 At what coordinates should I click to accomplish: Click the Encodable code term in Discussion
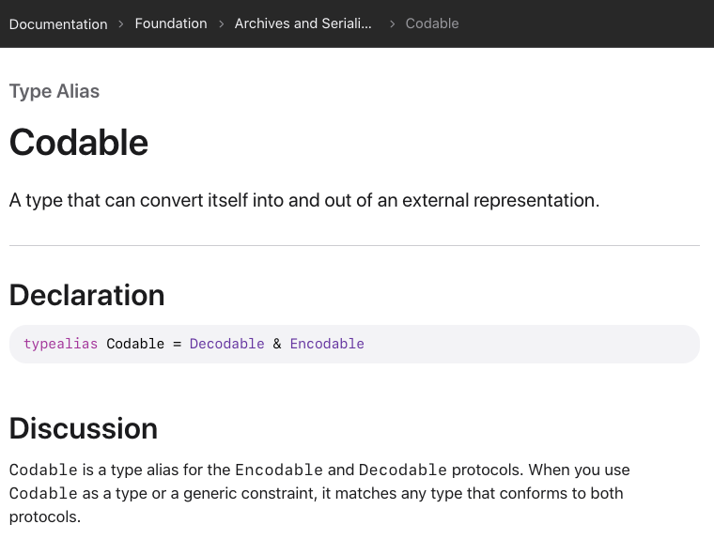279,470
